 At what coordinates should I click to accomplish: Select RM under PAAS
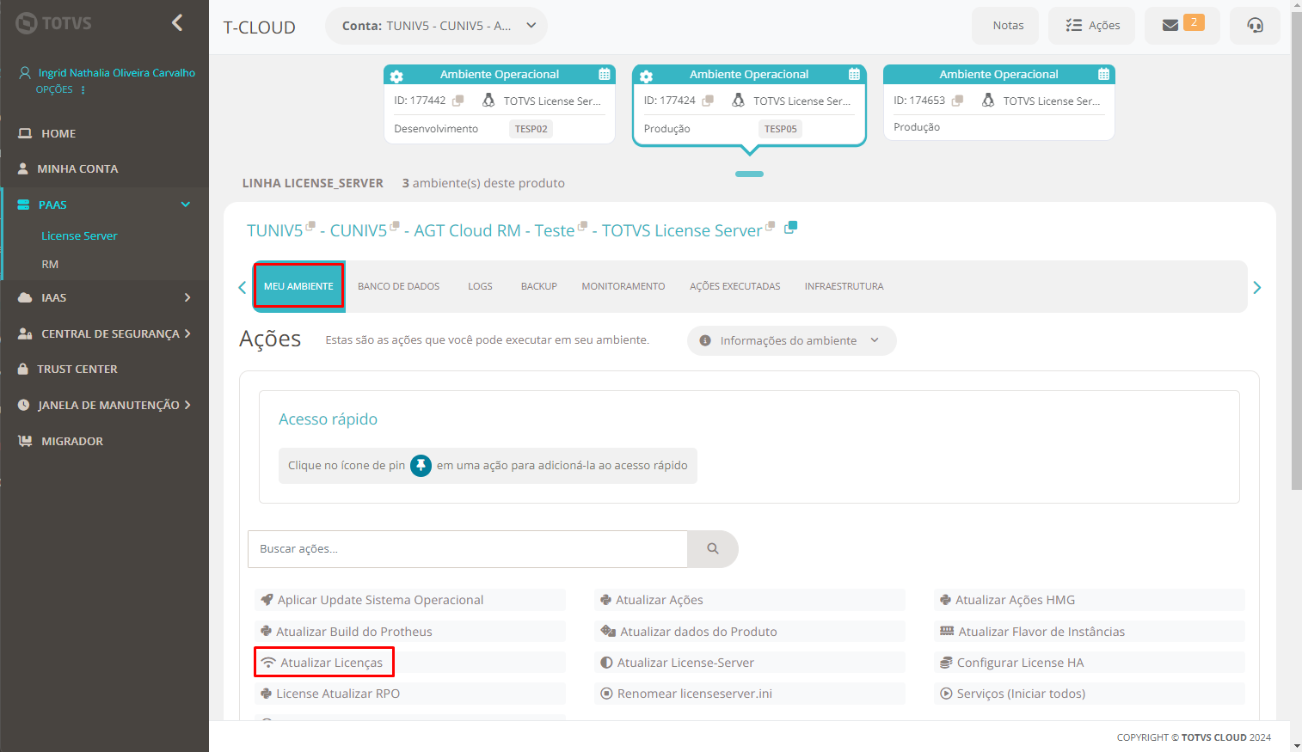(50, 264)
